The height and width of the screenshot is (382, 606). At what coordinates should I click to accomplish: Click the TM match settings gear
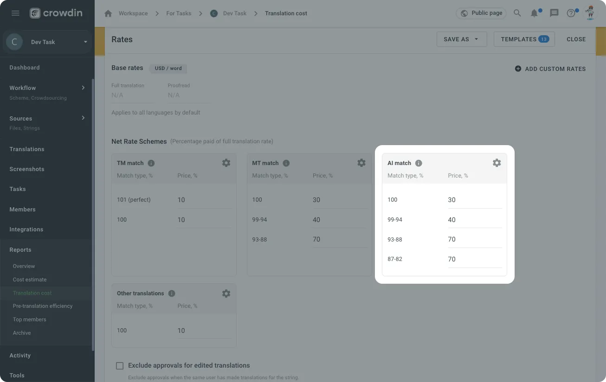click(x=226, y=163)
